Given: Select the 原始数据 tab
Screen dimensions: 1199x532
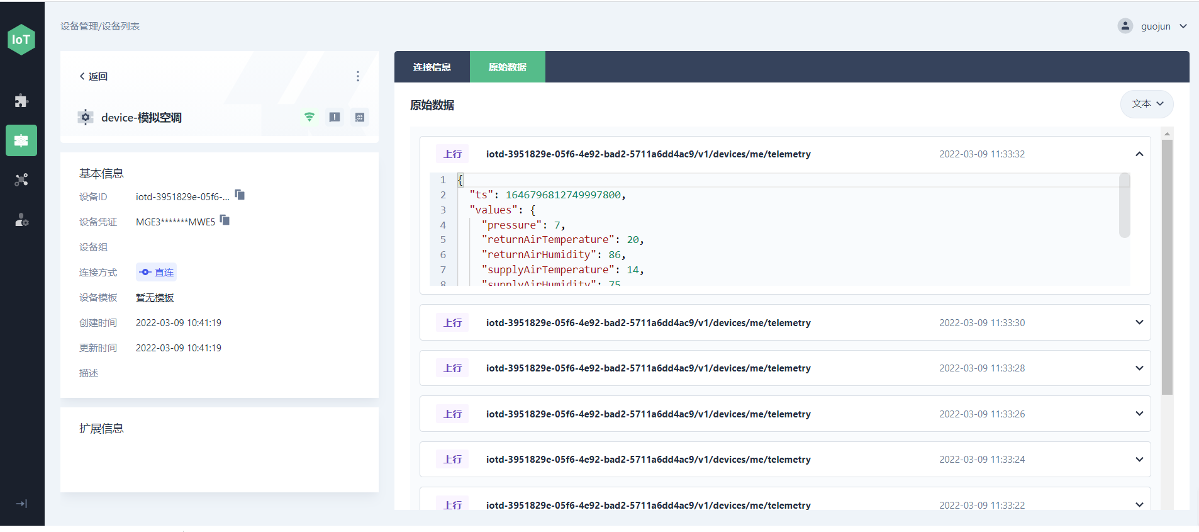Looking at the screenshot, I should tap(507, 67).
